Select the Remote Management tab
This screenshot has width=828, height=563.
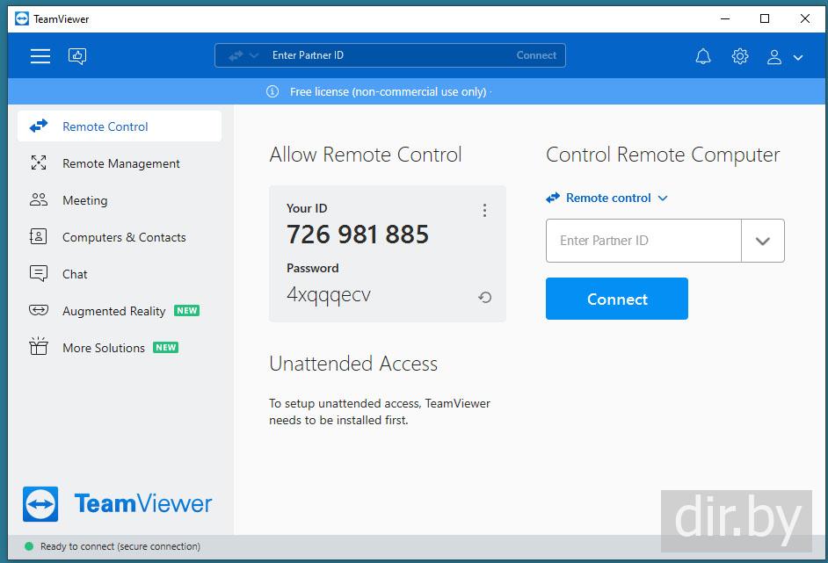click(120, 163)
